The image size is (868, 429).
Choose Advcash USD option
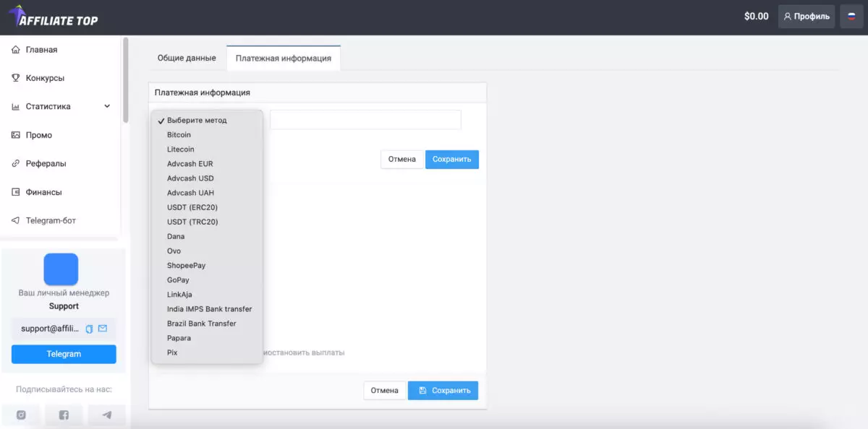[206, 178]
